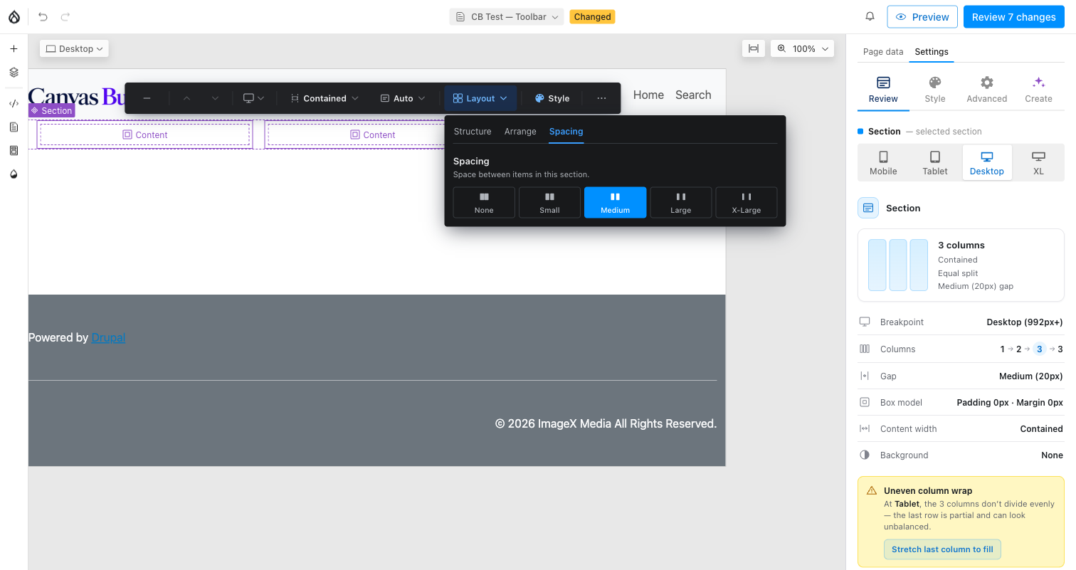Set spacing to None
1076x570 pixels.
[484, 203]
